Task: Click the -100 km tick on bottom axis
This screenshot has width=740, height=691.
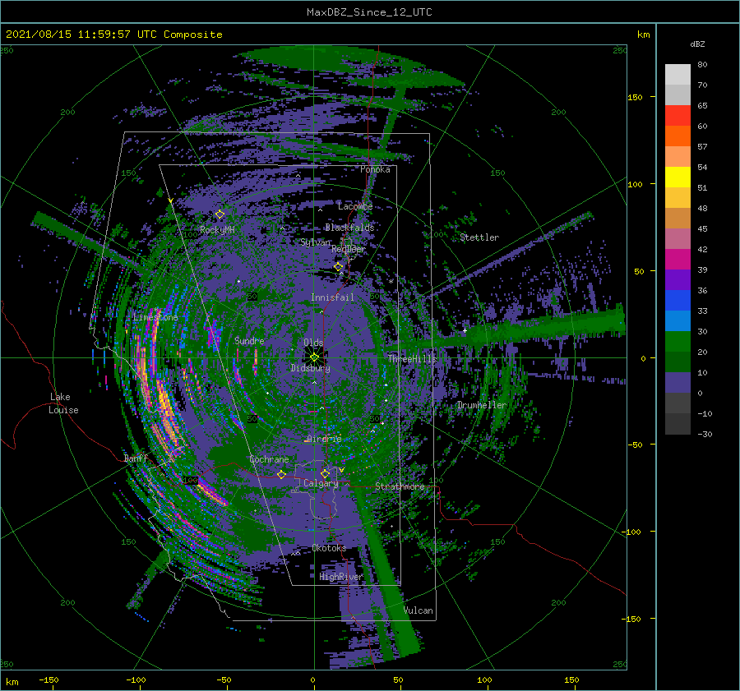Action: point(136,680)
